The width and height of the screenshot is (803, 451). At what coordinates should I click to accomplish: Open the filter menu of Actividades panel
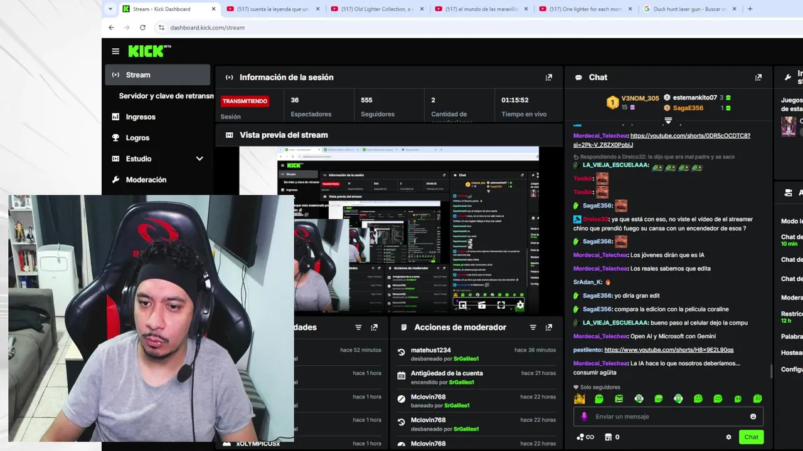[x=358, y=327]
